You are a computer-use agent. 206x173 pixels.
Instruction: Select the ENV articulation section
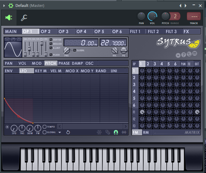pos(12,71)
